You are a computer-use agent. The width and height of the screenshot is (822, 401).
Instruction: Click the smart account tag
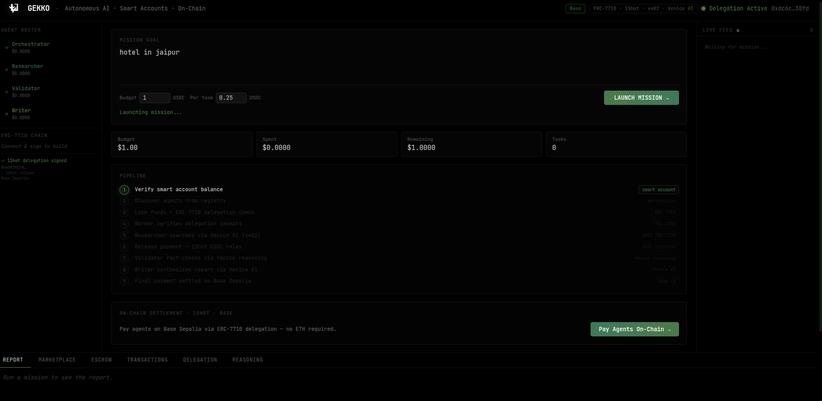659,189
